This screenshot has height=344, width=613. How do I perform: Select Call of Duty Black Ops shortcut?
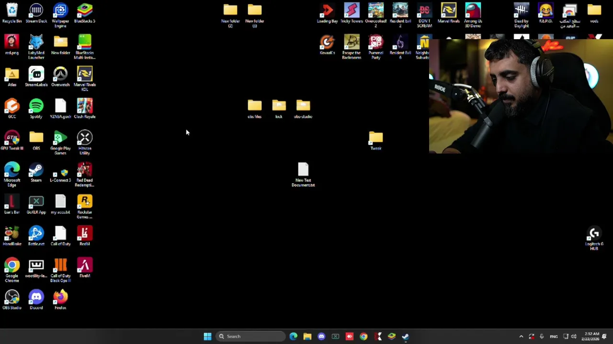click(x=60, y=270)
